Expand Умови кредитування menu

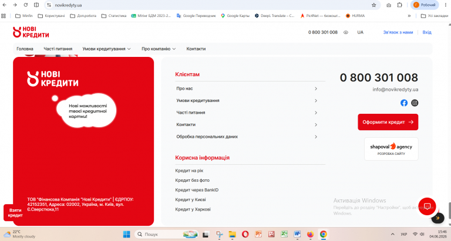[106, 49]
